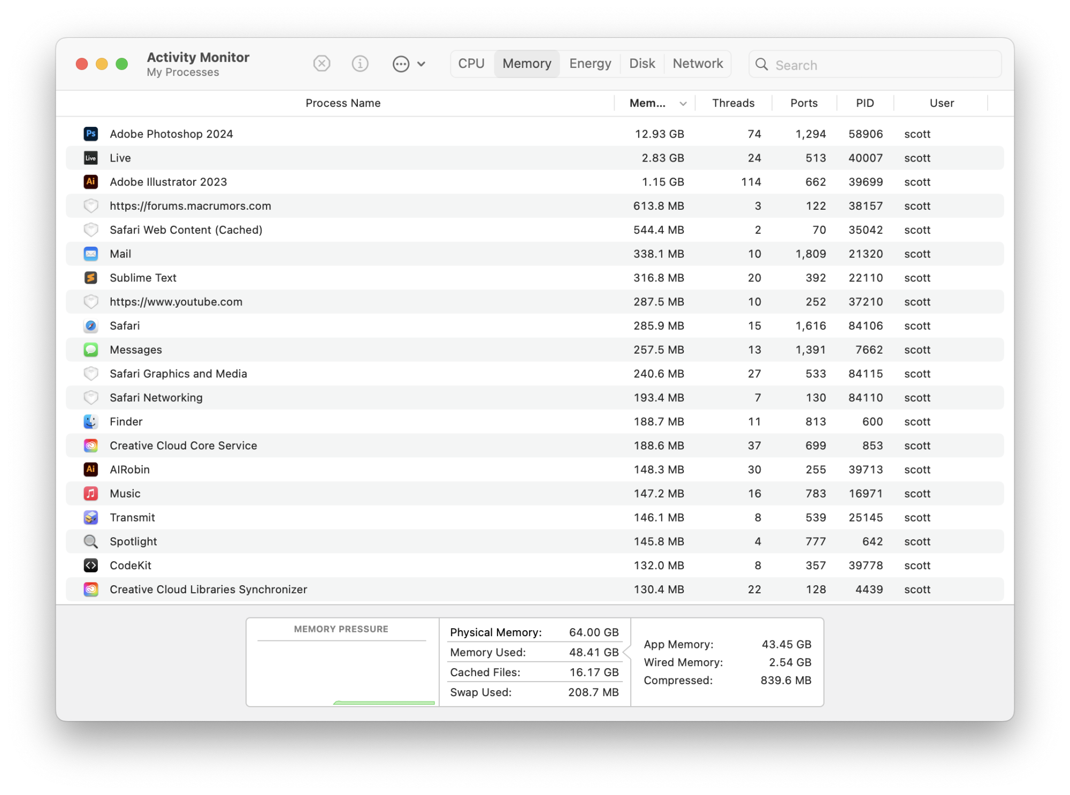Click the Finder face icon
The height and width of the screenshot is (795, 1070).
tap(91, 422)
